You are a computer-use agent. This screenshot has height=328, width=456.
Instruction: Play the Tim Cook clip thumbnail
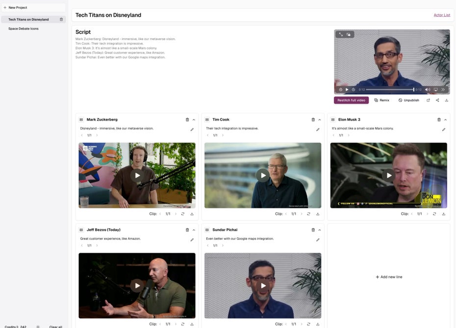tap(263, 176)
